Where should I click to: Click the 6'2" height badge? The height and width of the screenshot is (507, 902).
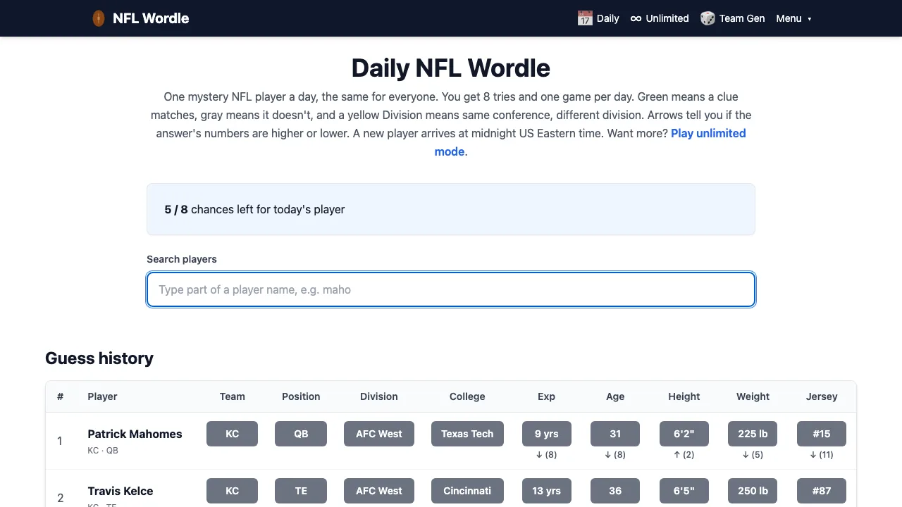point(684,434)
